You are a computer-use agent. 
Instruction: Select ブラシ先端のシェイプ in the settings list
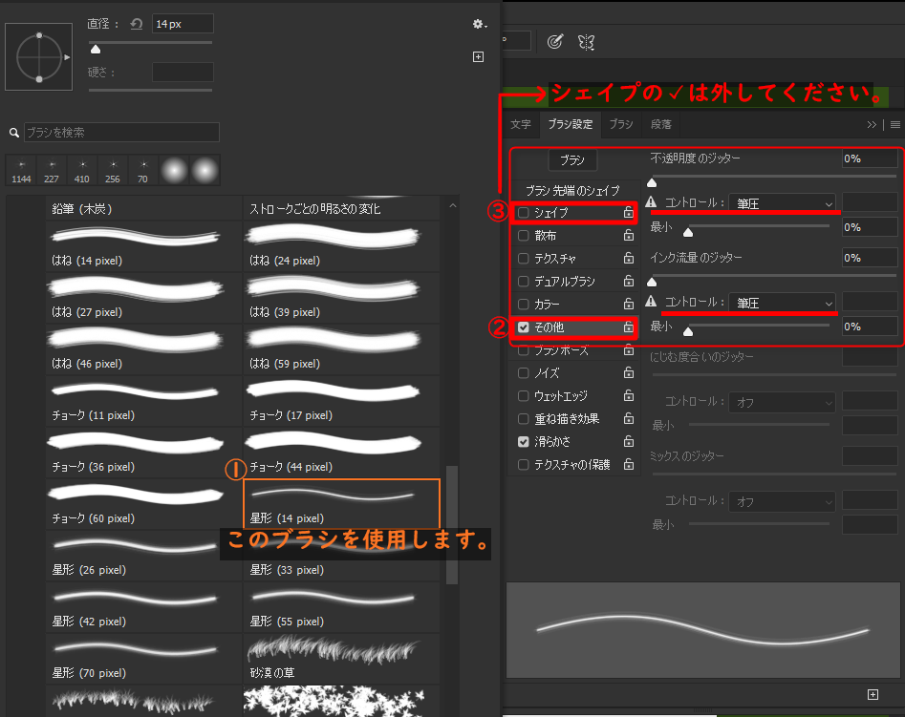pyautogui.click(x=572, y=191)
